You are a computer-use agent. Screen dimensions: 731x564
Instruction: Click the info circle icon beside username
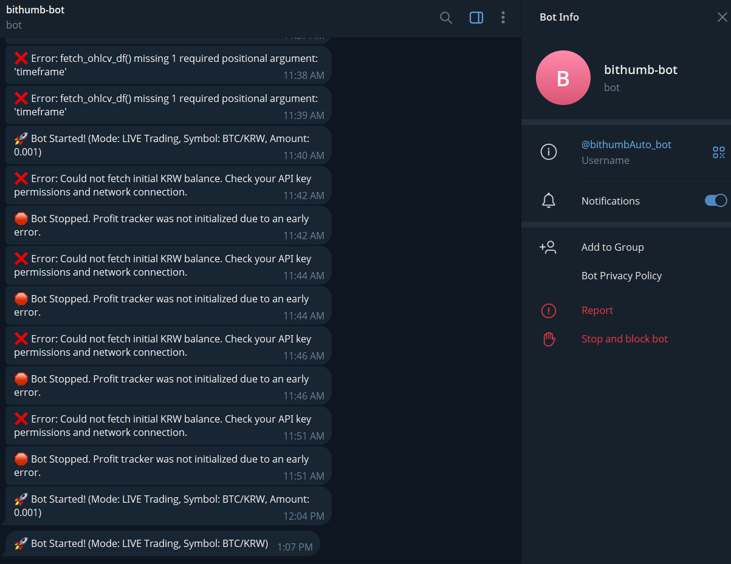coord(549,152)
